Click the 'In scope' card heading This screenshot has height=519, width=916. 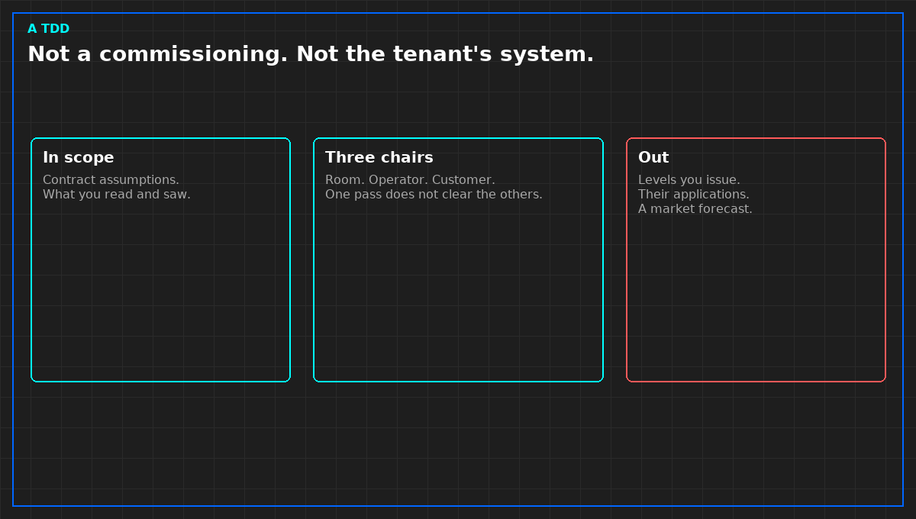pos(79,157)
